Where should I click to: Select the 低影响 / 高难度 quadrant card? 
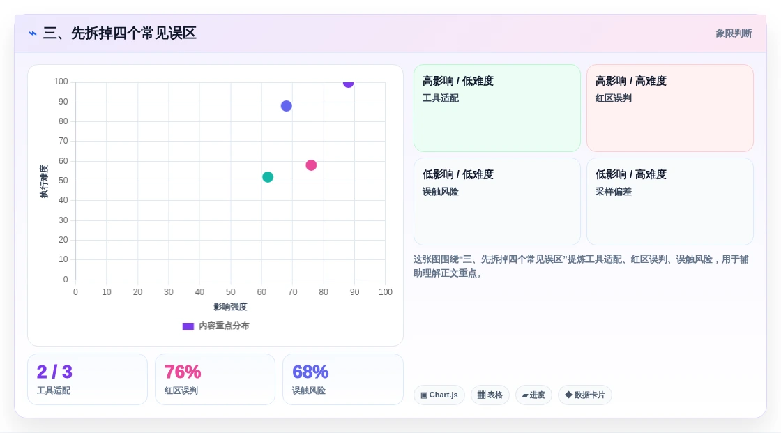pyautogui.click(x=670, y=202)
